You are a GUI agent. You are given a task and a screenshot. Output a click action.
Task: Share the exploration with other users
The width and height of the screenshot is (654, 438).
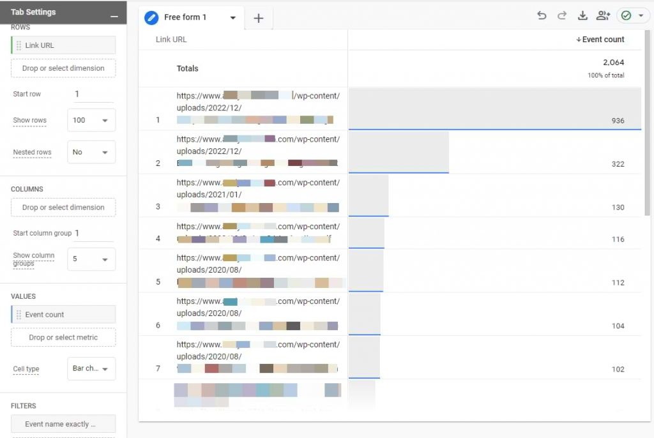click(603, 15)
